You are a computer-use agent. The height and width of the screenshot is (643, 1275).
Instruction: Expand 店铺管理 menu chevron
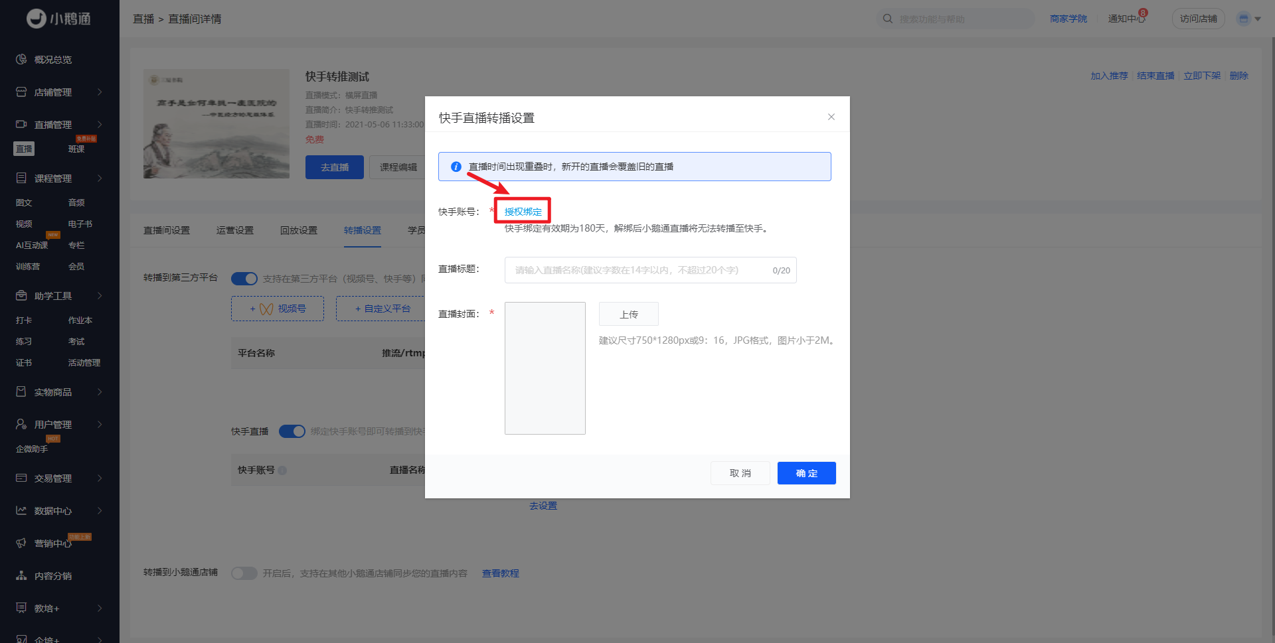click(x=100, y=92)
